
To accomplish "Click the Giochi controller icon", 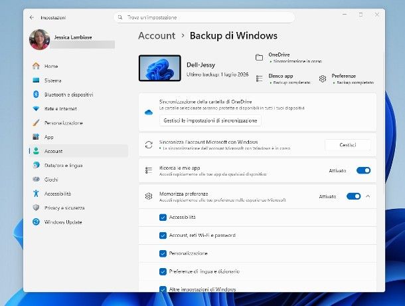I will point(36,179).
